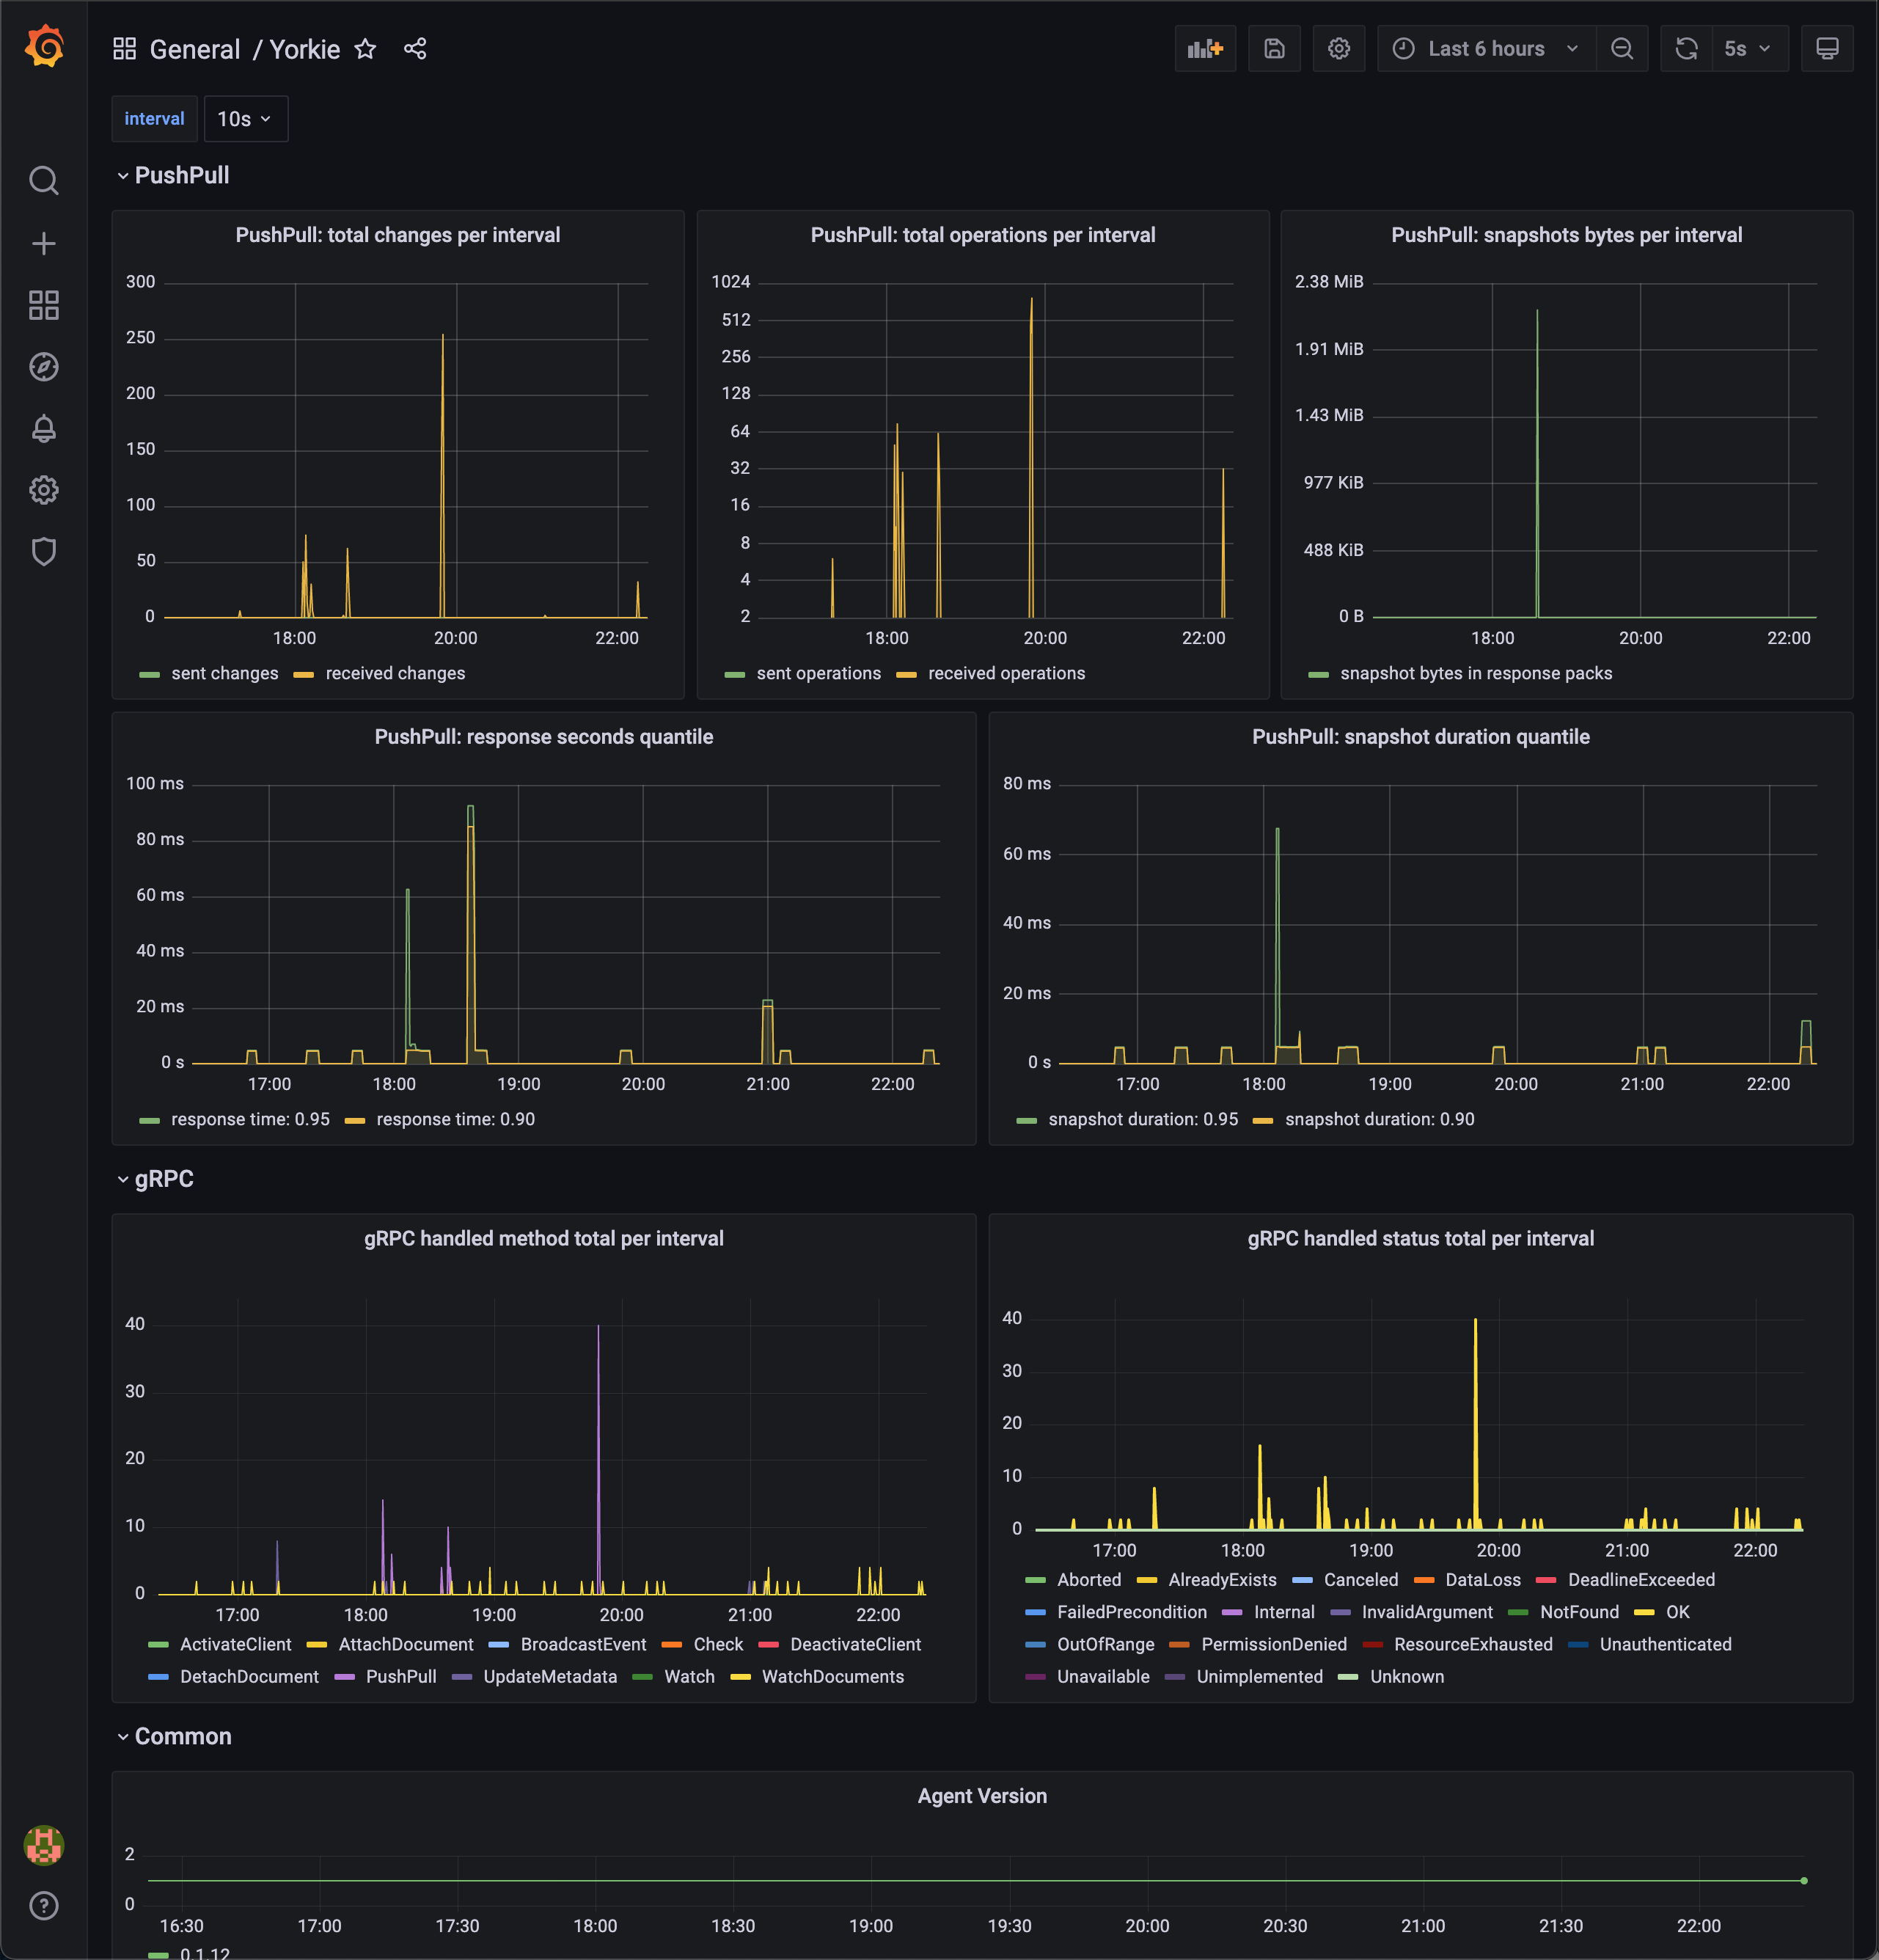The height and width of the screenshot is (1960, 1879).
Task: Open gRPC handled method total panel title
Action: click(x=544, y=1239)
